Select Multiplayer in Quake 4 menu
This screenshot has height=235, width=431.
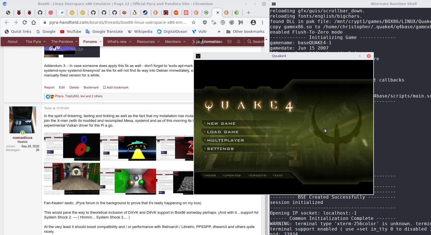tap(225, 140)
